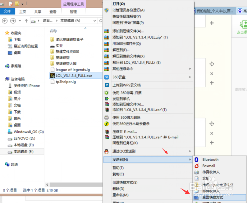Go up one folder level with the Up arrow
247x203 pixels.
tap(26, 21)
